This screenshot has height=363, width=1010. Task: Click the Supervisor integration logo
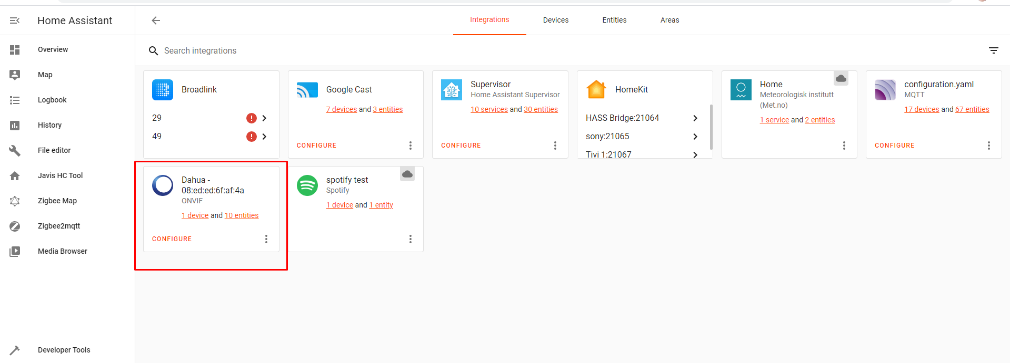(x=452, y=90)
